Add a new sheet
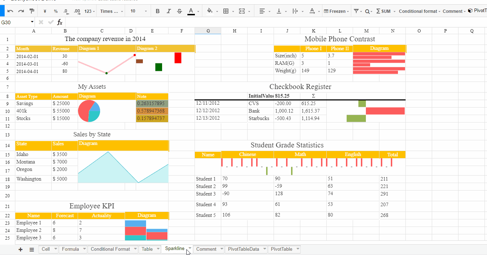 click(20, 249)
